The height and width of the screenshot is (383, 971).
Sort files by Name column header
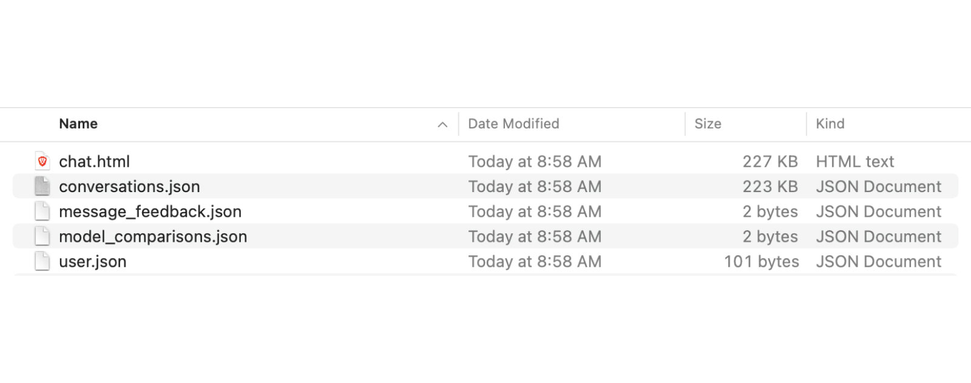pyautogui.click(x=78, y=124)
